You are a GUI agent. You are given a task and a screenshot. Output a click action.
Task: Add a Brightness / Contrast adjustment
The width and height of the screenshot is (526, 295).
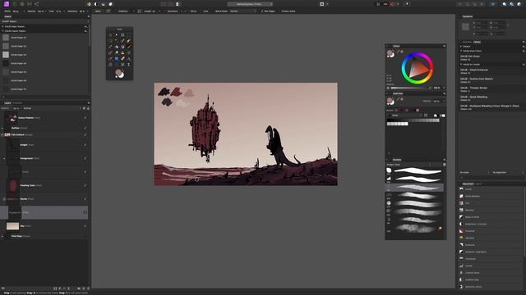(475, 224)
